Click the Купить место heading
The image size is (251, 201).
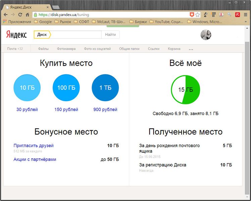coord(66,63)
